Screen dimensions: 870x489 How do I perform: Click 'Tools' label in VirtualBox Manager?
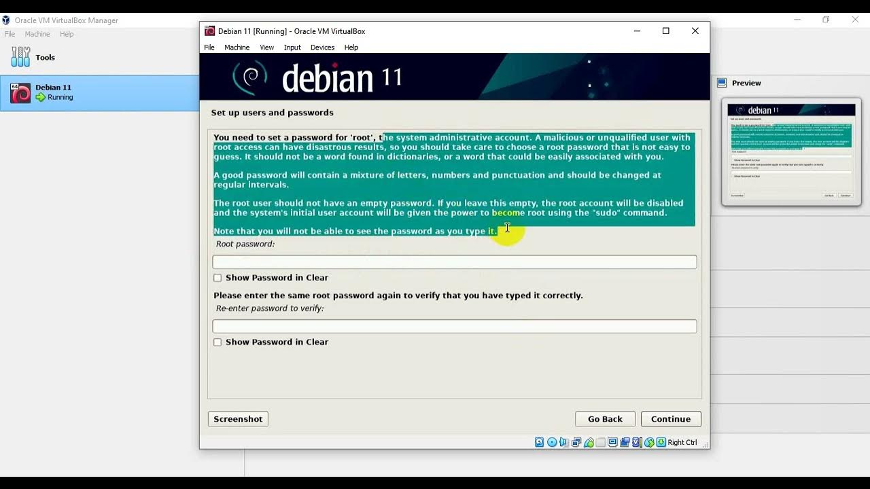(x=46, y=58)
